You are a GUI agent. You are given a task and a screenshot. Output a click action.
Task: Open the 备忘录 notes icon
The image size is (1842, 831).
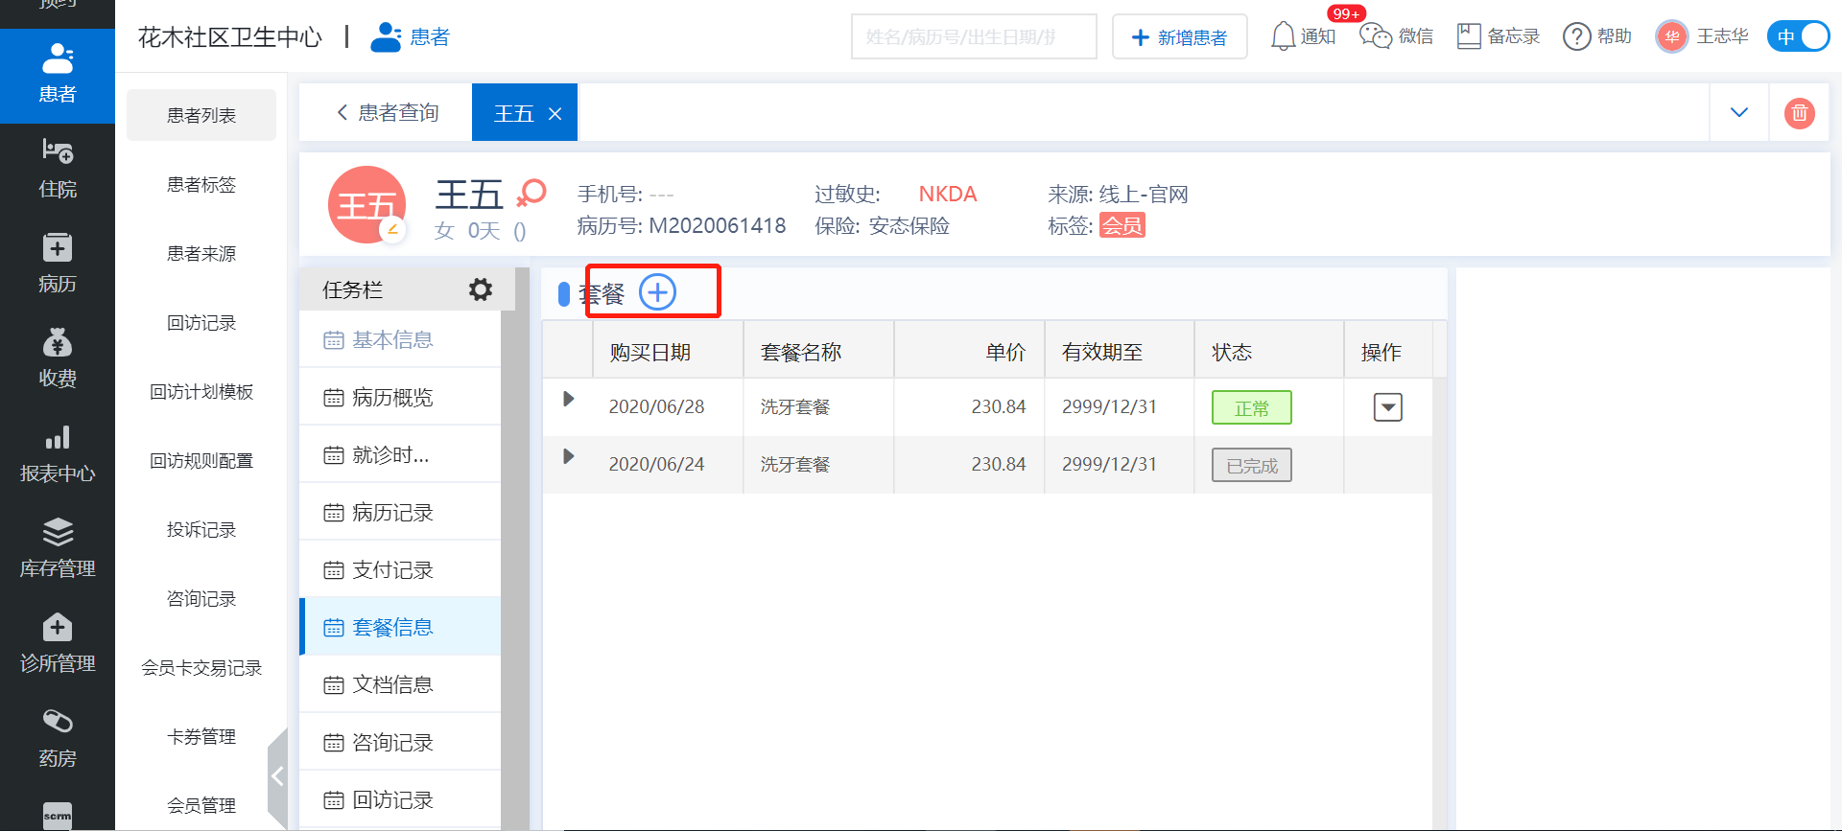click(x=1469, y=36)
